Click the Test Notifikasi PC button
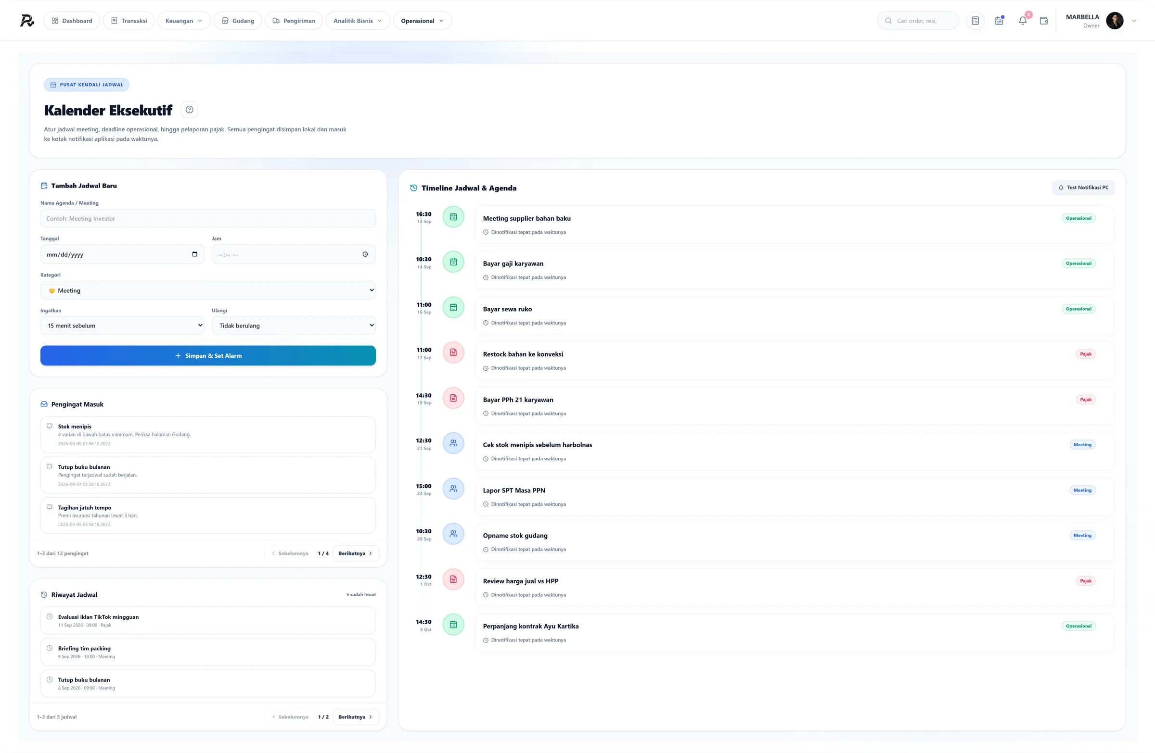Image resolution: width=1155 pixels, height=753 pixels. [x=1083, y=188]
